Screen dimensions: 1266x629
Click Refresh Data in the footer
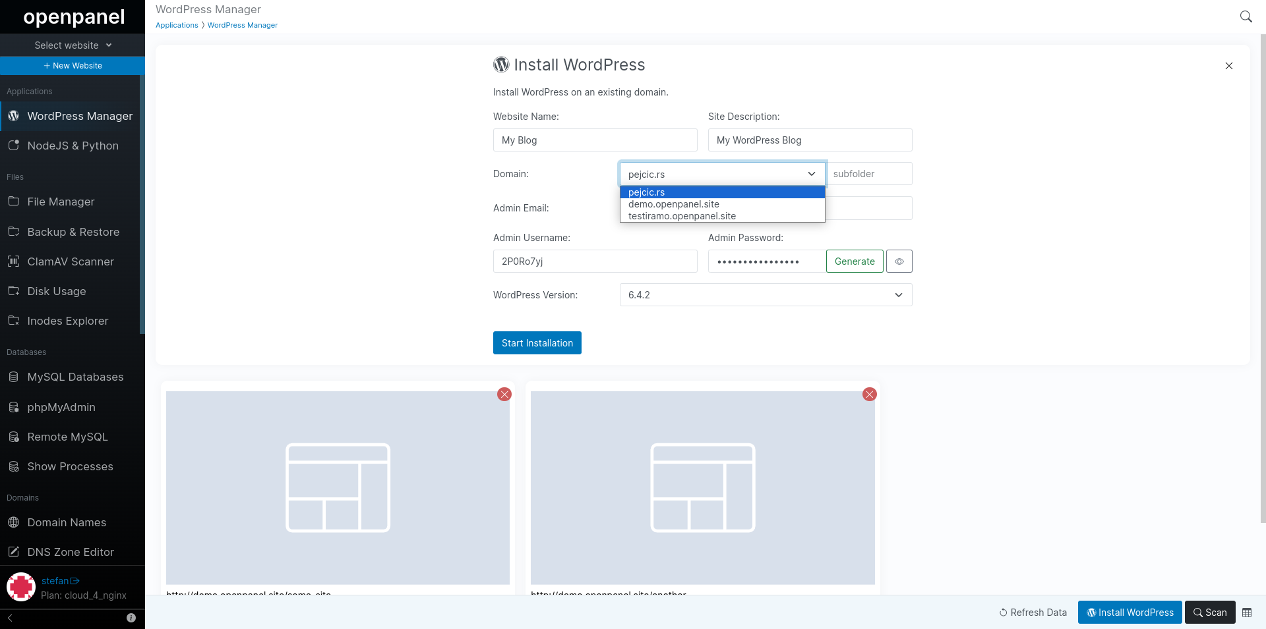pyautogui.click(x=1033, y=613)
